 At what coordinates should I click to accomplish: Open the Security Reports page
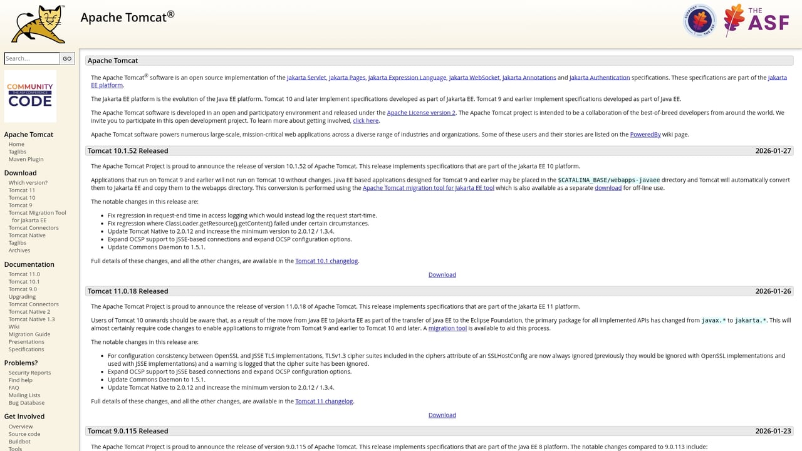(29, 372)
